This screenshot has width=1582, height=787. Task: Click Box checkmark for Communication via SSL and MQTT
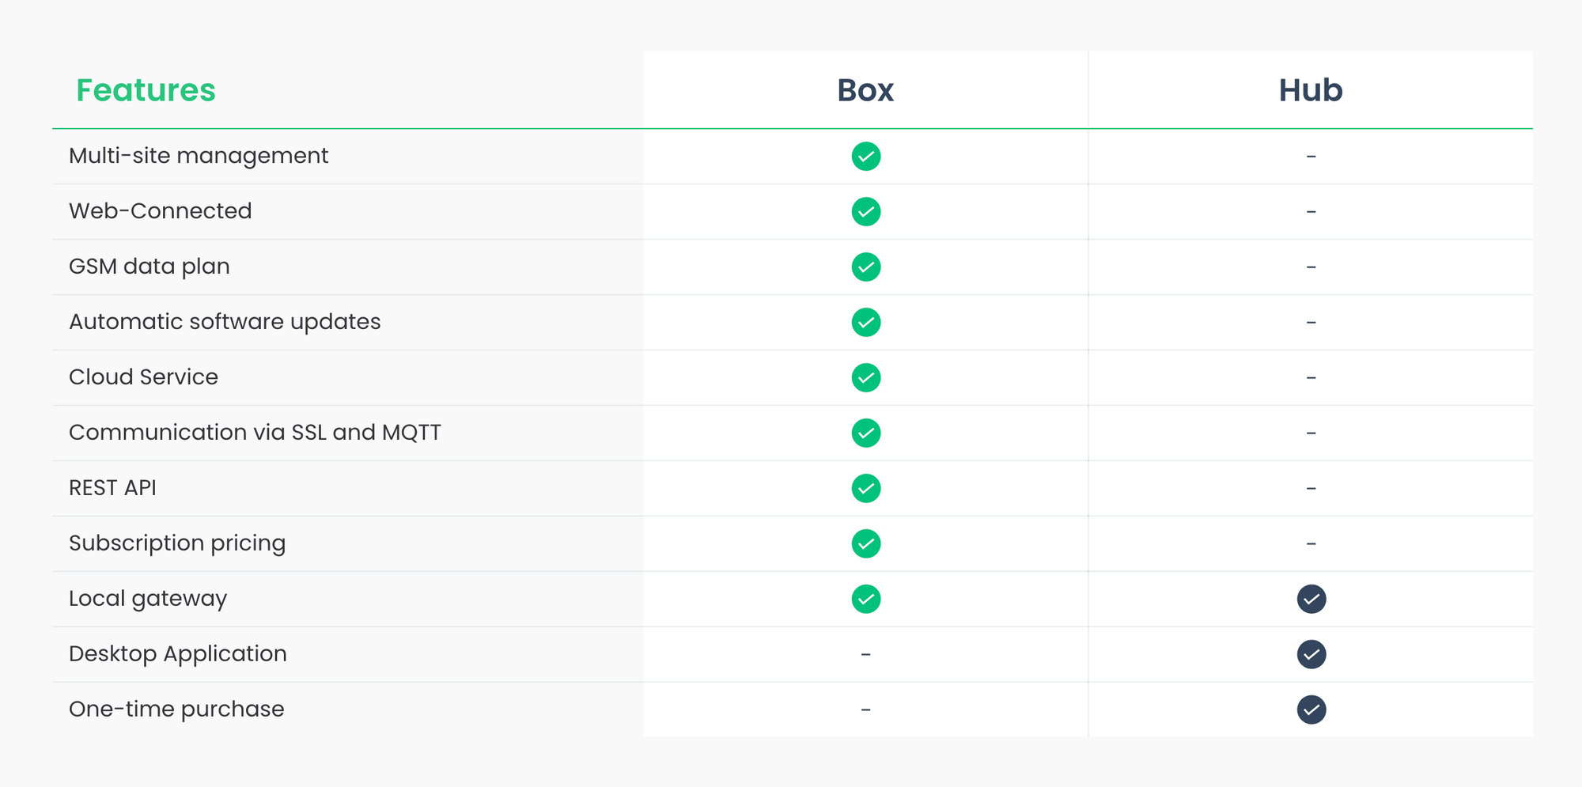point(865,433)
